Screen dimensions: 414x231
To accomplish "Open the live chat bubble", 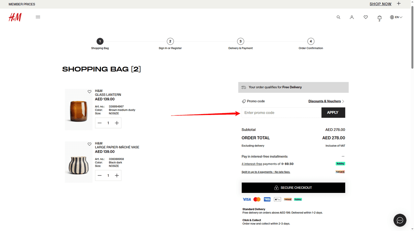I will [400, 220].
